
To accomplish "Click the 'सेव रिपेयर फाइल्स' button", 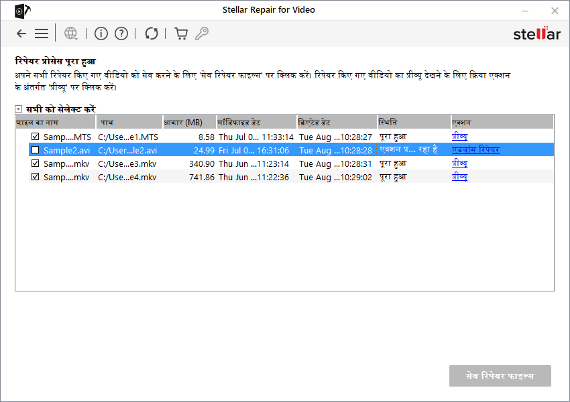I will click(500, 376).
